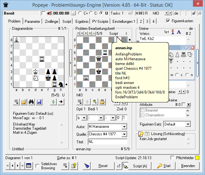Open the PY-Scripte tab

click(x=101, y=22)
